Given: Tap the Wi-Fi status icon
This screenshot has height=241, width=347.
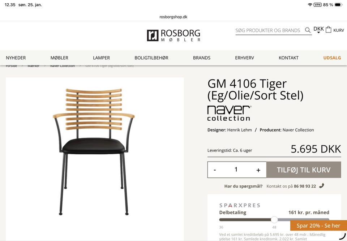Looking at the screenshot, I should (310, 5).
